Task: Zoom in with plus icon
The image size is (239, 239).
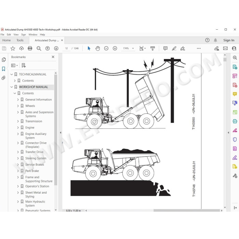Action: tap(115, 48)
